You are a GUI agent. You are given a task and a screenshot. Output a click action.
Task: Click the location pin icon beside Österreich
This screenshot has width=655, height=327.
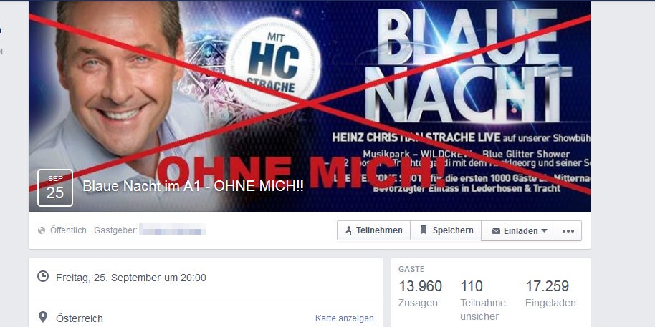click(x=42, y=317)
